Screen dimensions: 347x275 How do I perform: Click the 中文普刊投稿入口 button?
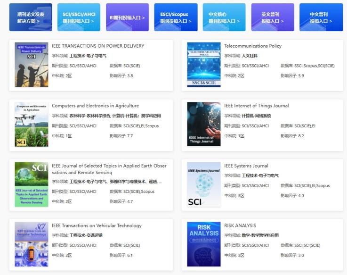(321, 17)
